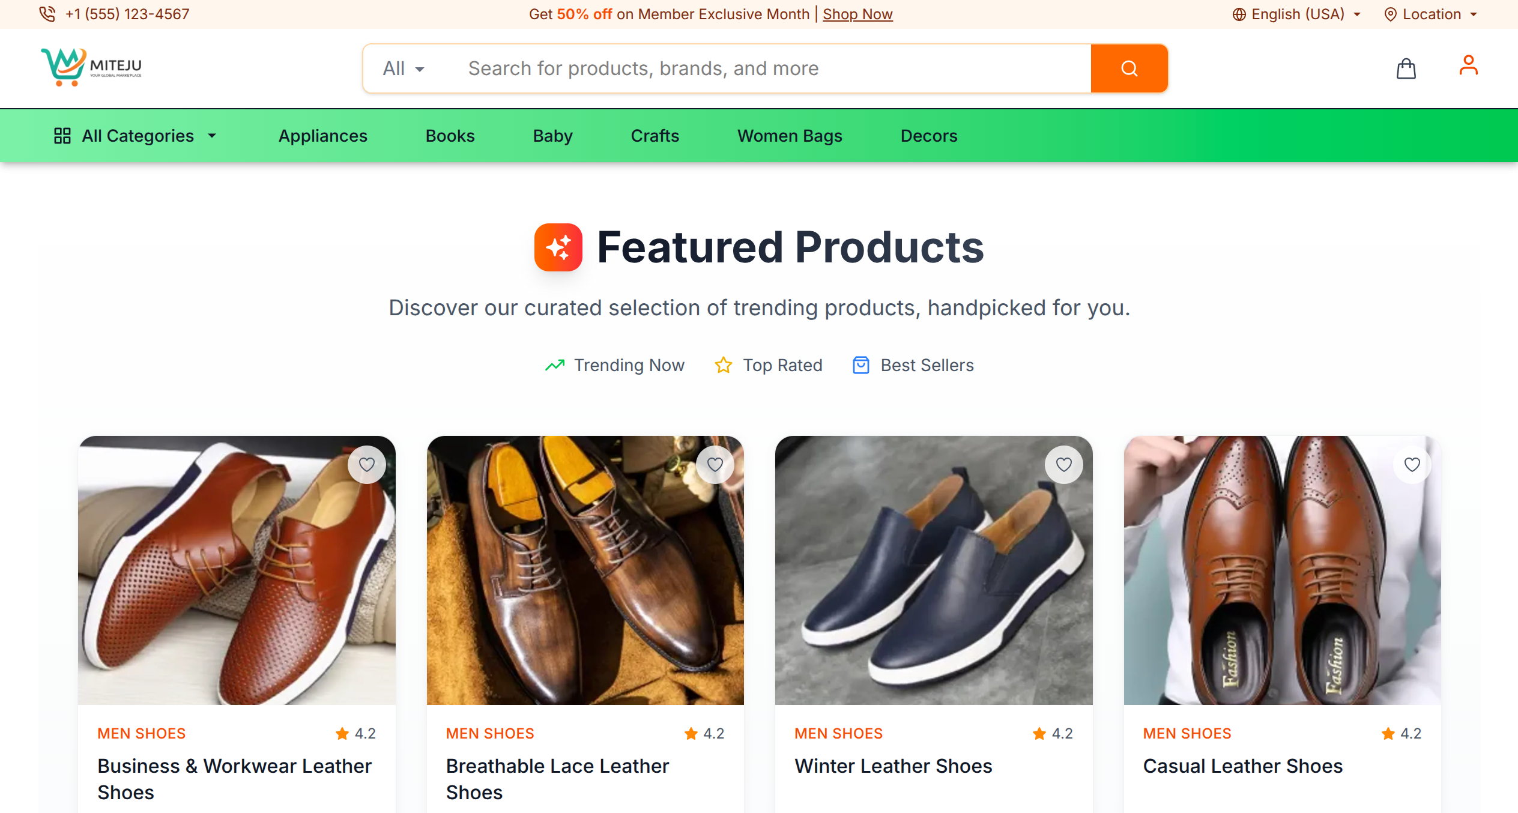Click the Shop Now link
Viewport: 1518px width, 813px height.
[x=857, y=14]
